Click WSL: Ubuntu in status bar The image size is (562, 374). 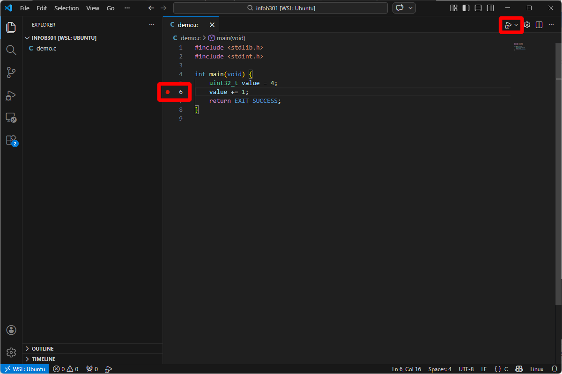click(x=24, y=369)
